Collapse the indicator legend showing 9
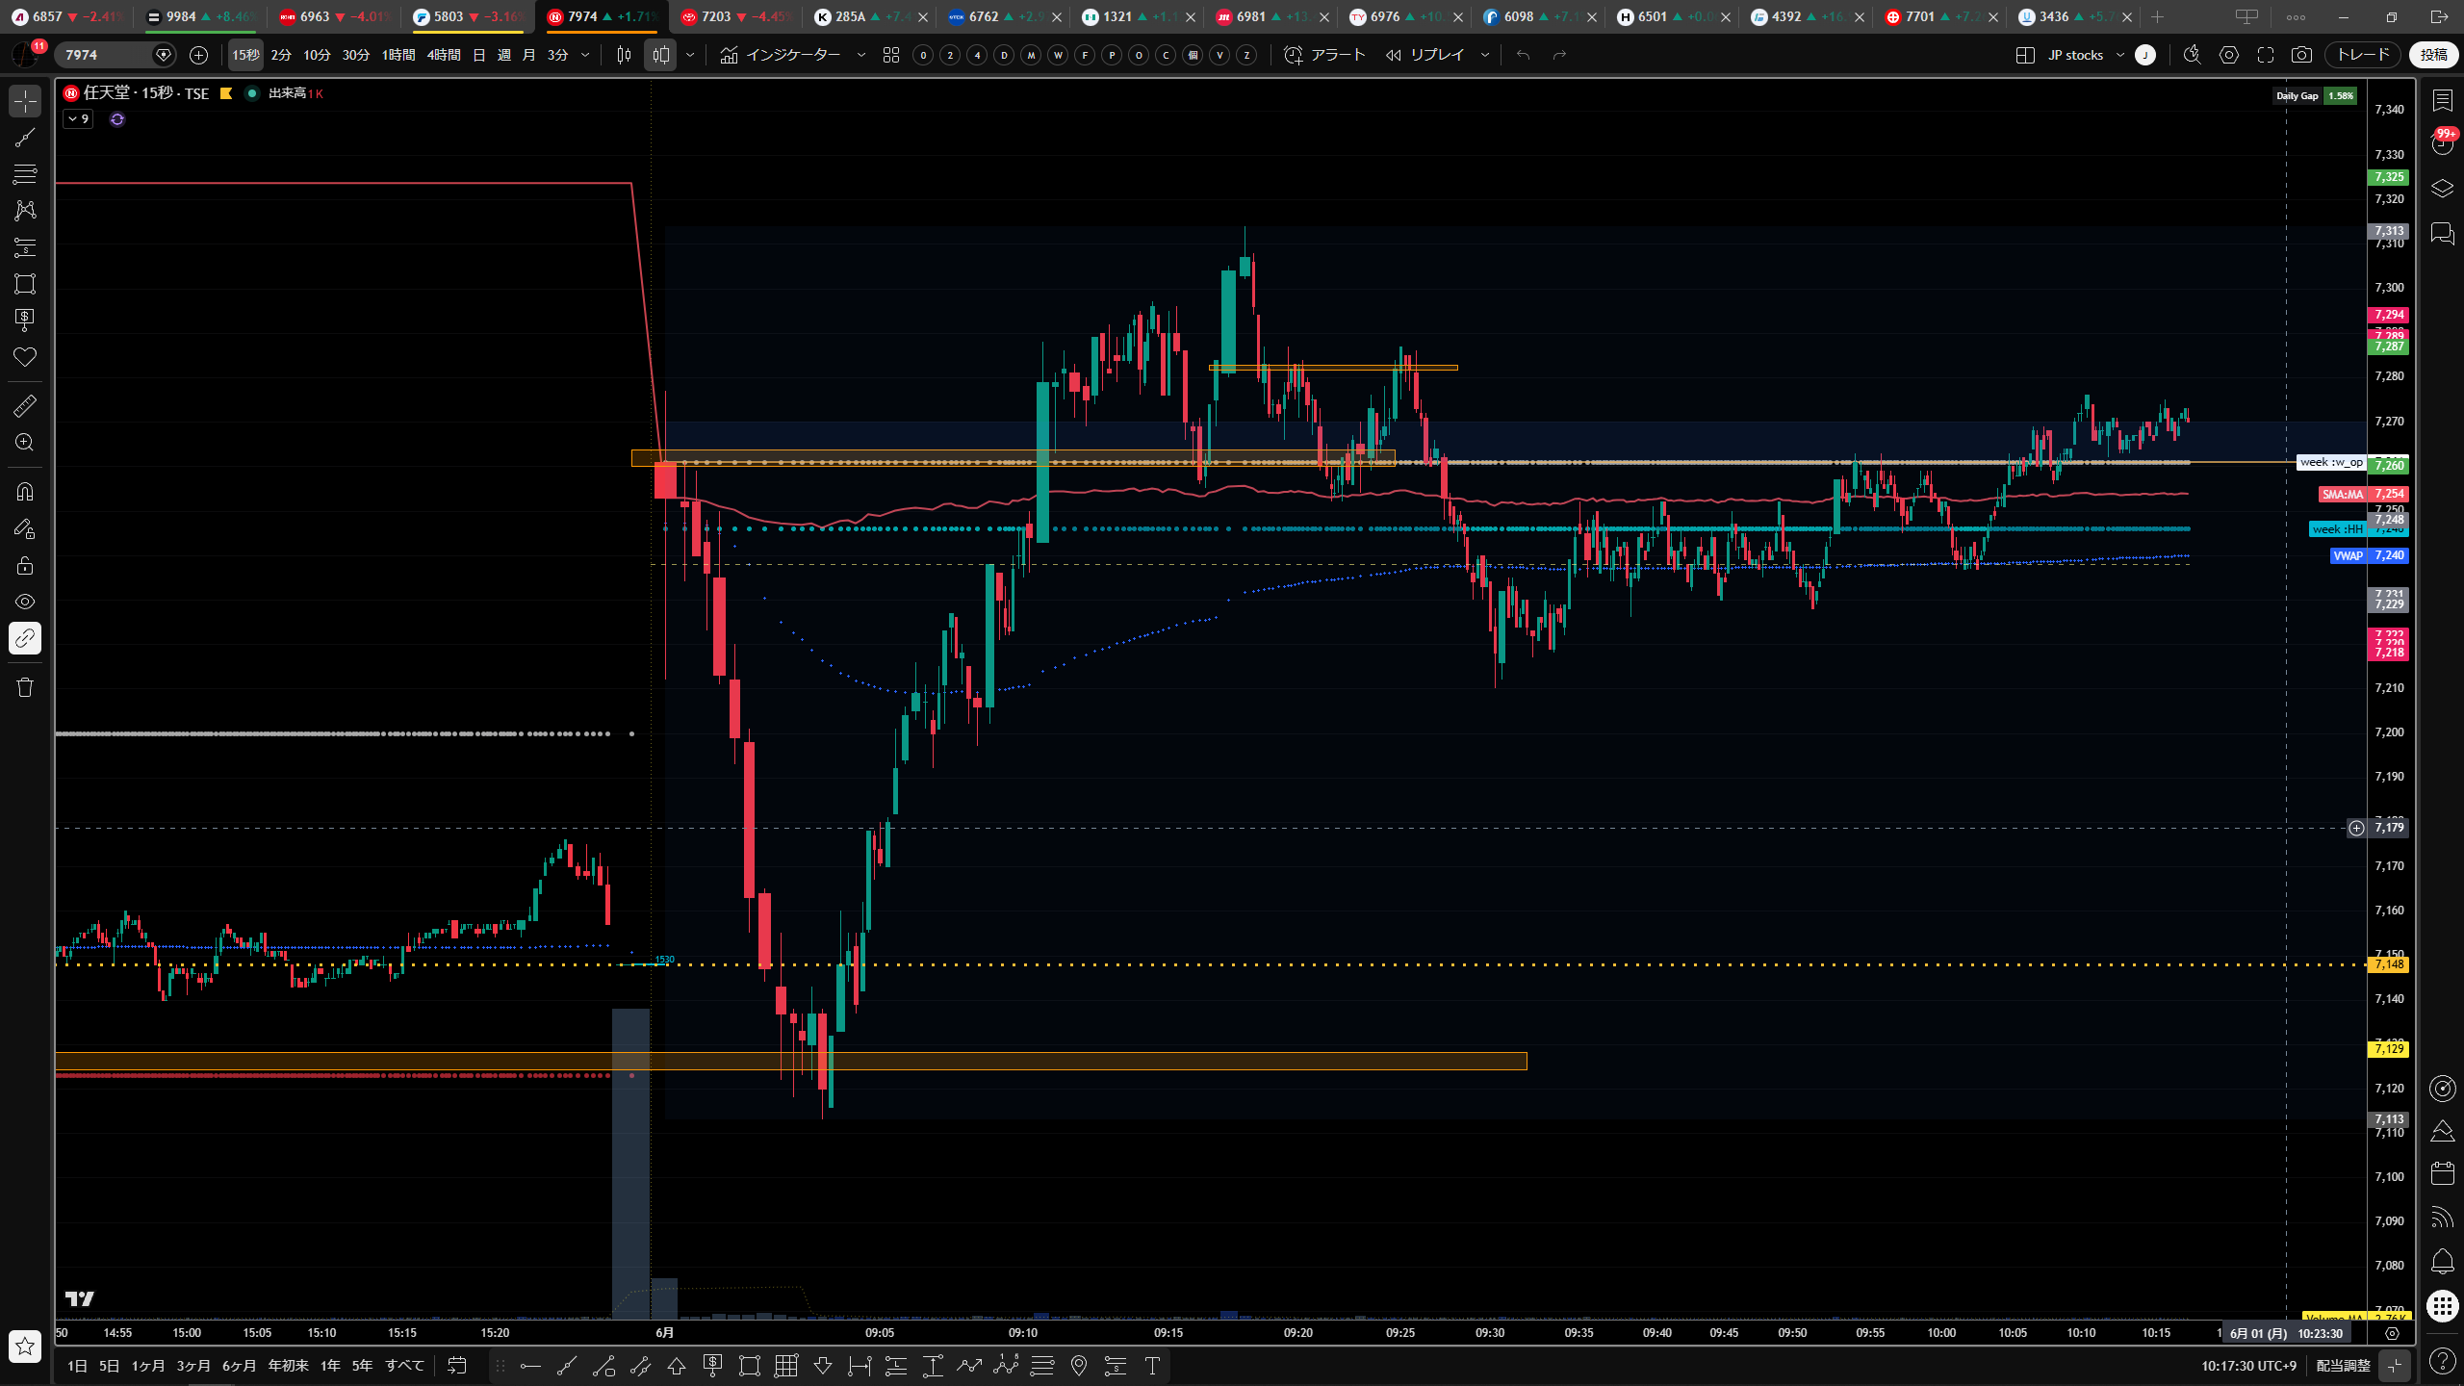2464x1386 pixels. [x=78, y=119]
